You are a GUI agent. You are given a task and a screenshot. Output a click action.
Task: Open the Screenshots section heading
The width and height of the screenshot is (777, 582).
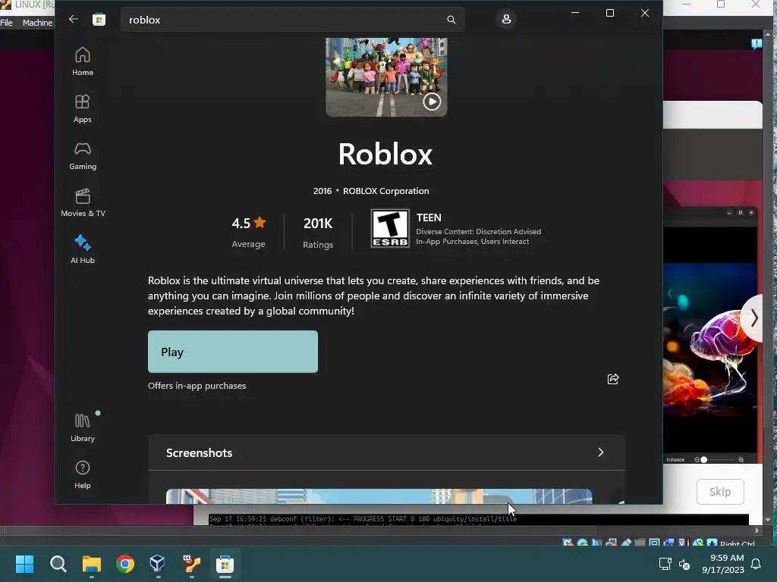coord(200,453)
